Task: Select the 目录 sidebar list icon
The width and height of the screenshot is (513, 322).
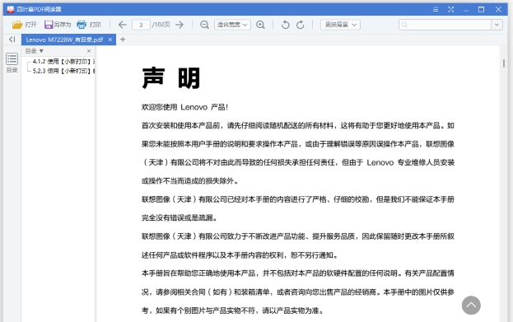Action: point(12,59)
